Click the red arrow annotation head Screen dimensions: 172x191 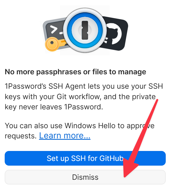pyautogui.click(x=131, y=168)
